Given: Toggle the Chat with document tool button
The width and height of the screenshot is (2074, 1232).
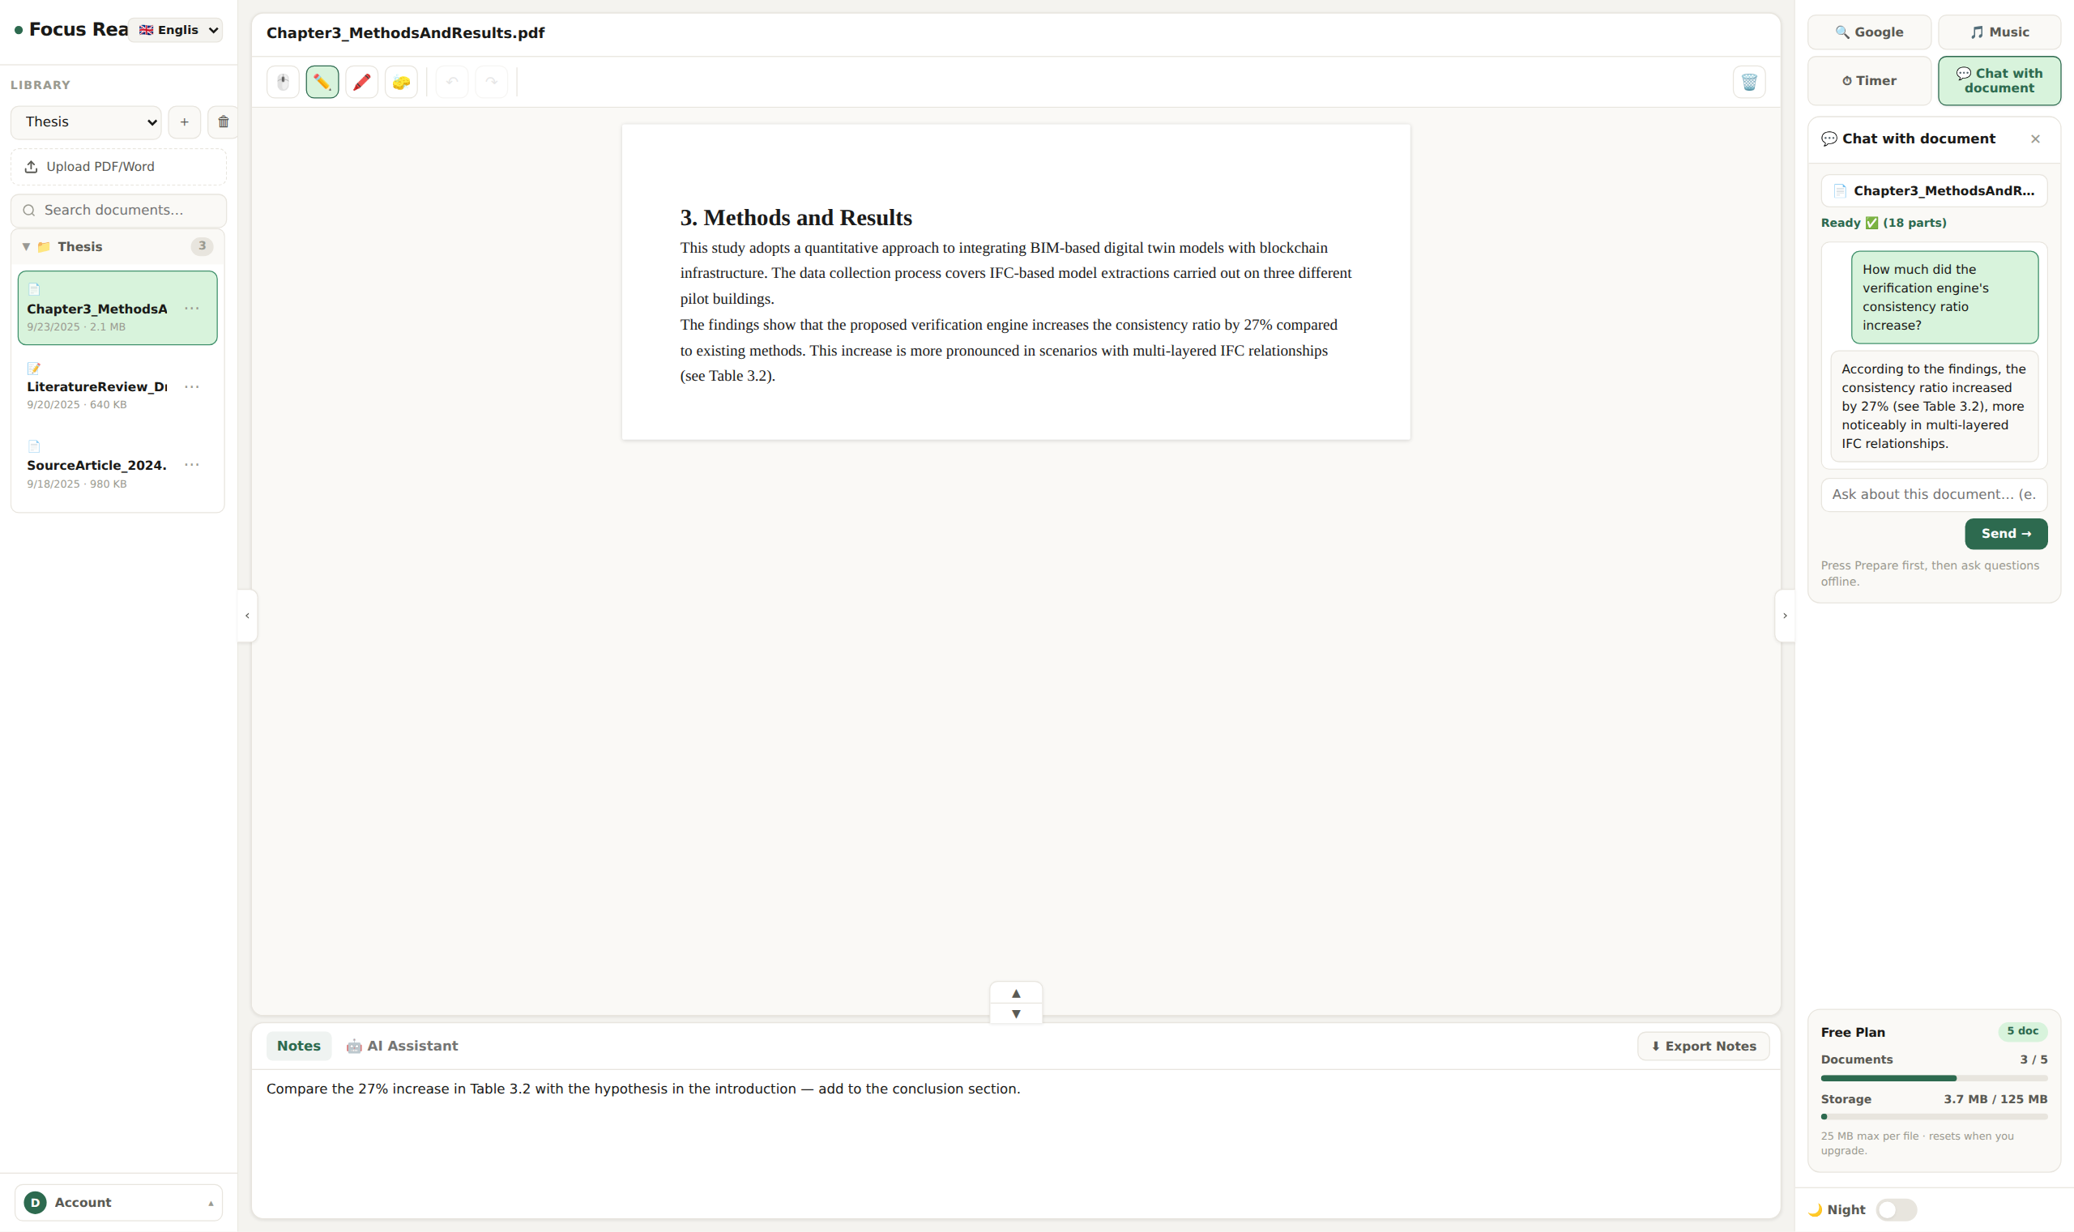Looking at the screenshot, I should point(1999,80).
